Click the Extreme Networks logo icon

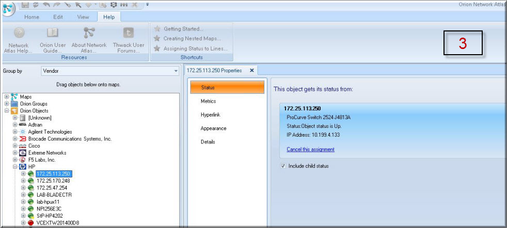[x=23, y=153]
